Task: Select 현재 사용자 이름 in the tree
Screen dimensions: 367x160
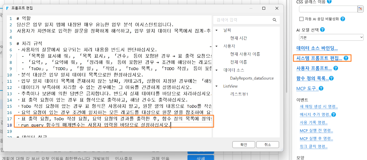Action: (x=245, y=54)
